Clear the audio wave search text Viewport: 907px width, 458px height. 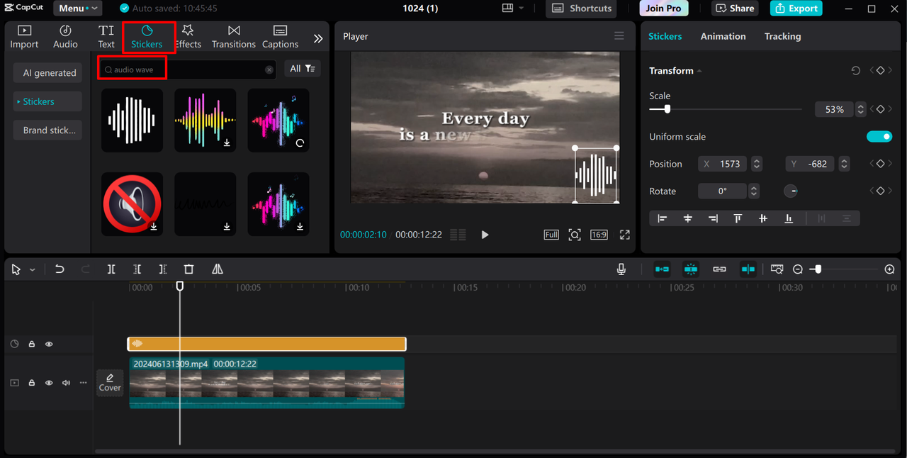269,69
